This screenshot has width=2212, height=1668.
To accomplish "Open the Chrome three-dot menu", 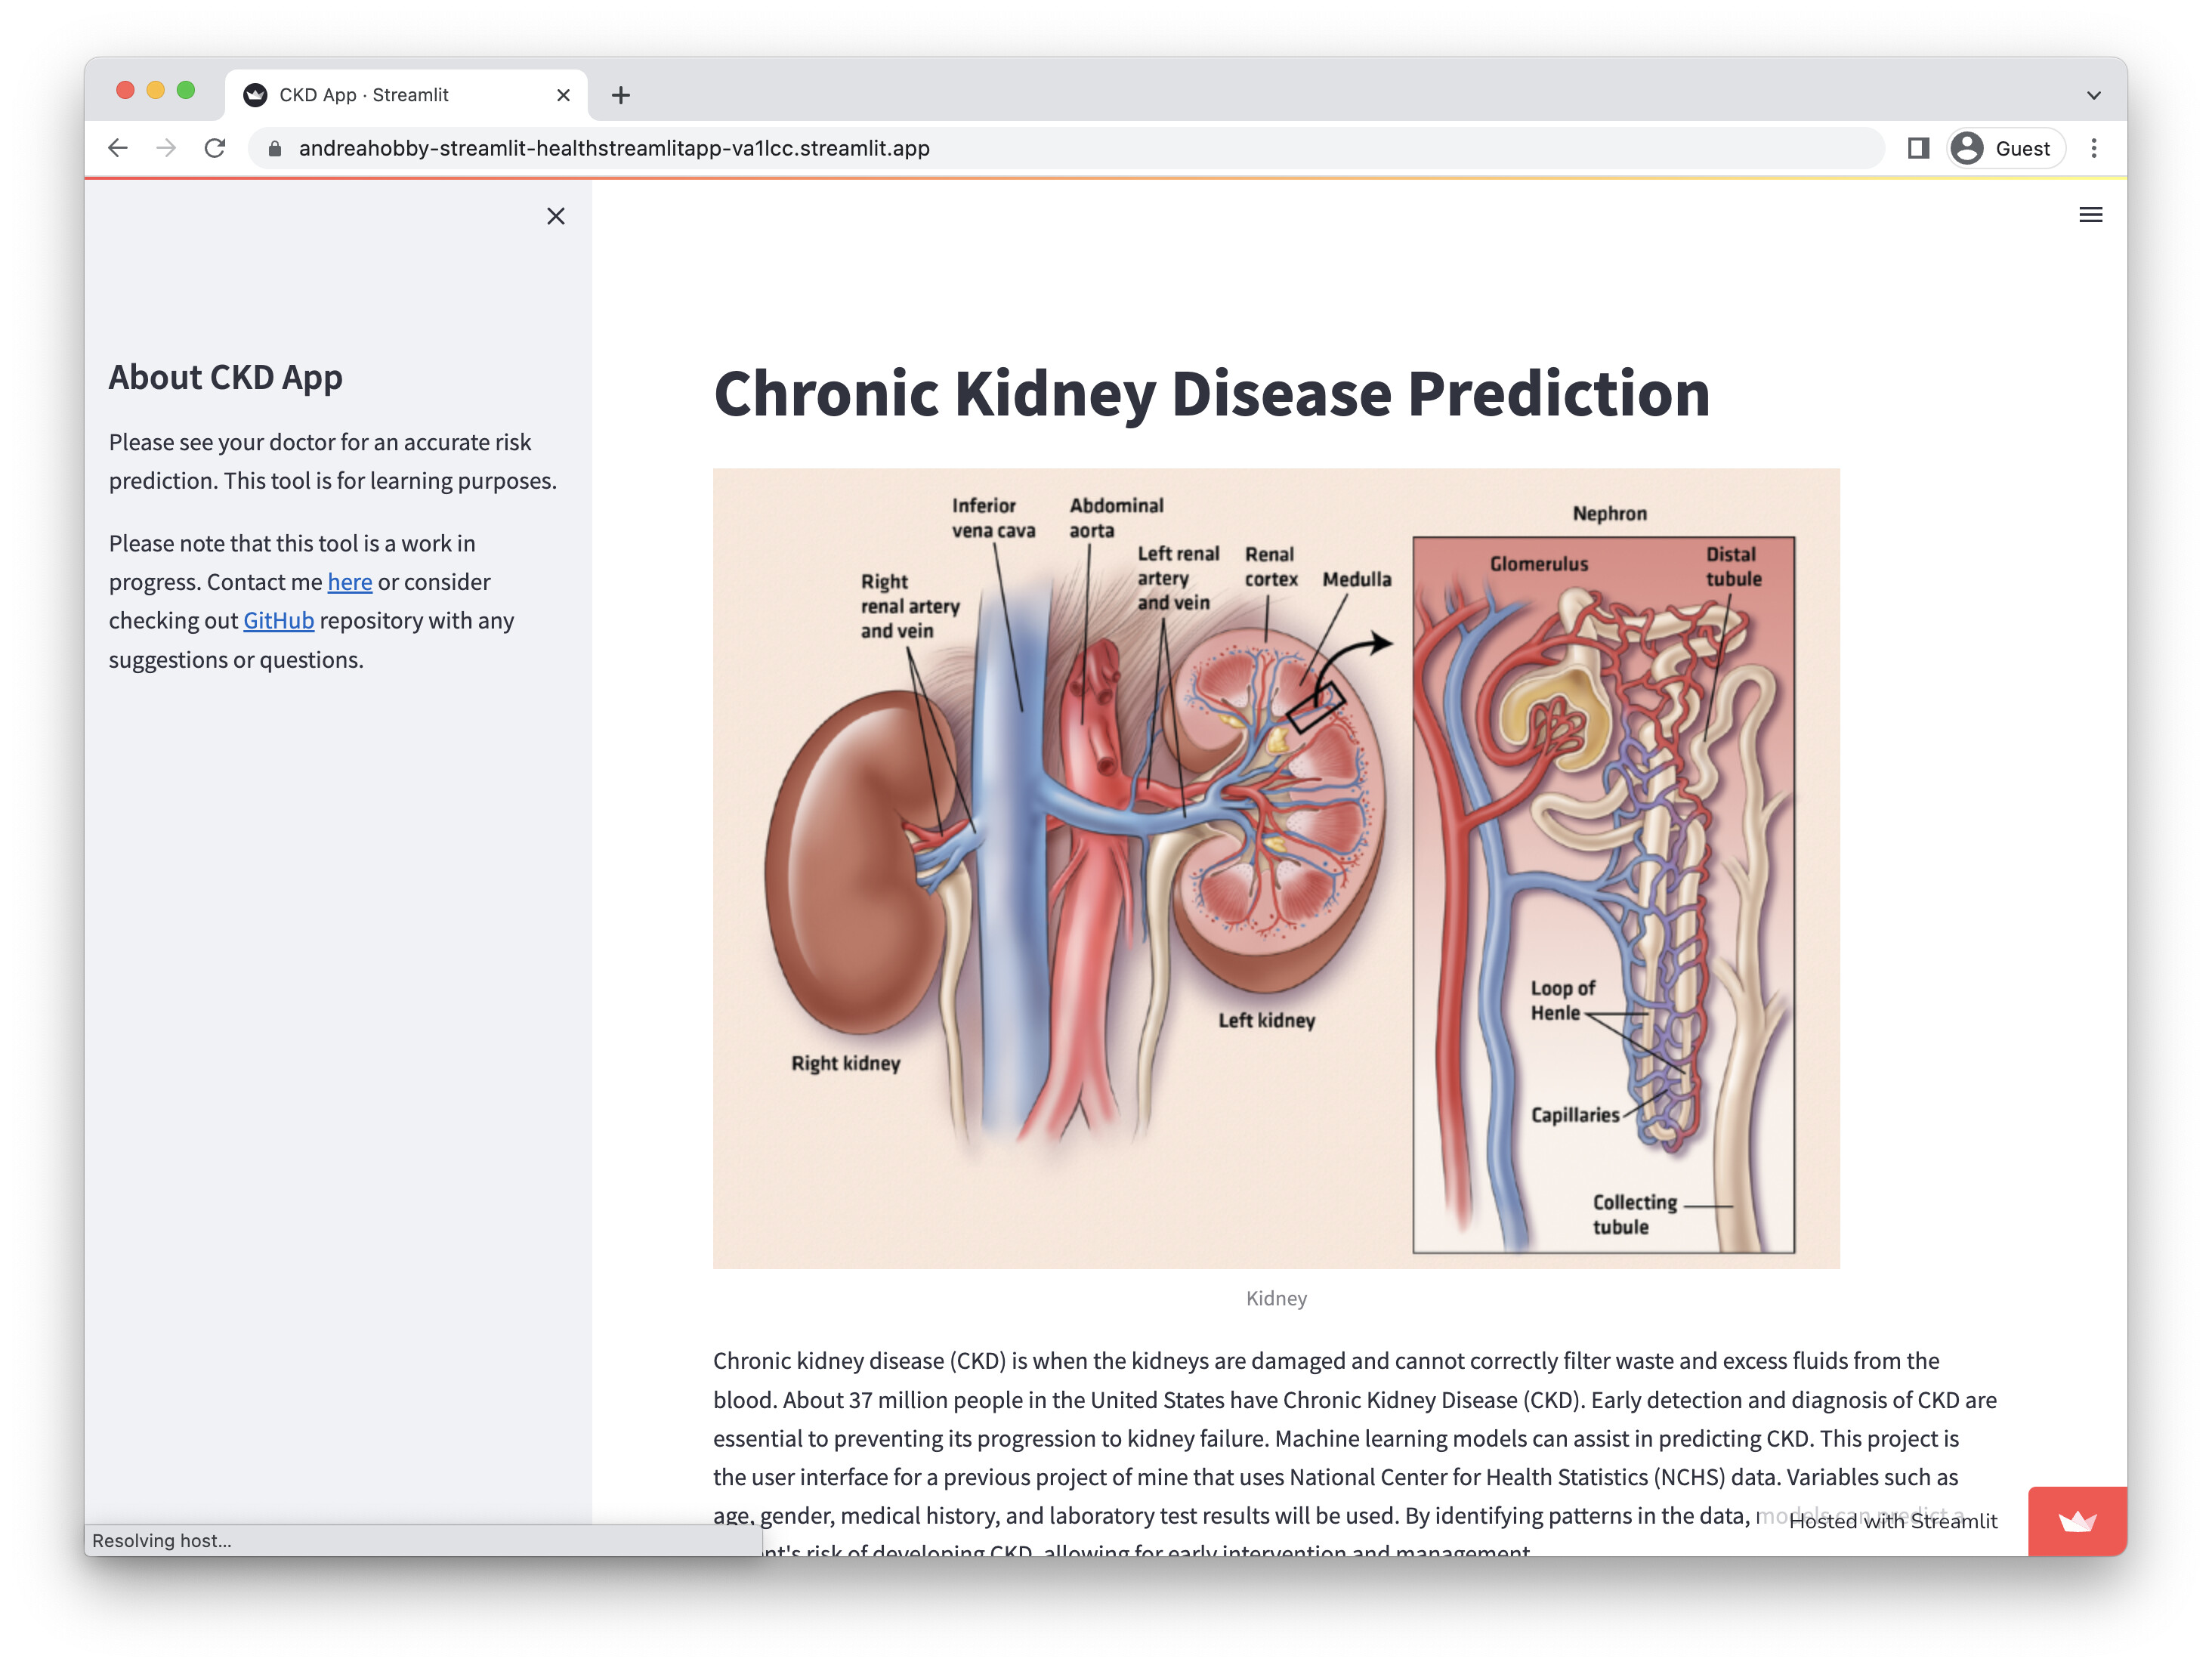I will tap(2094, 148).
